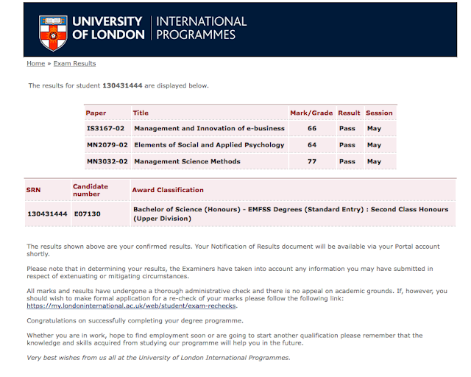The width and height of the screenshot is (471, 377).
Task: Click the SRN column header
Action: [33, 190]
